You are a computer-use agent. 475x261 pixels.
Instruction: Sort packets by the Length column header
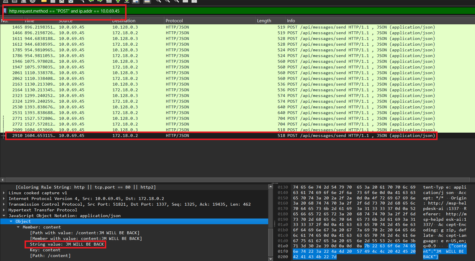[264, 21]
